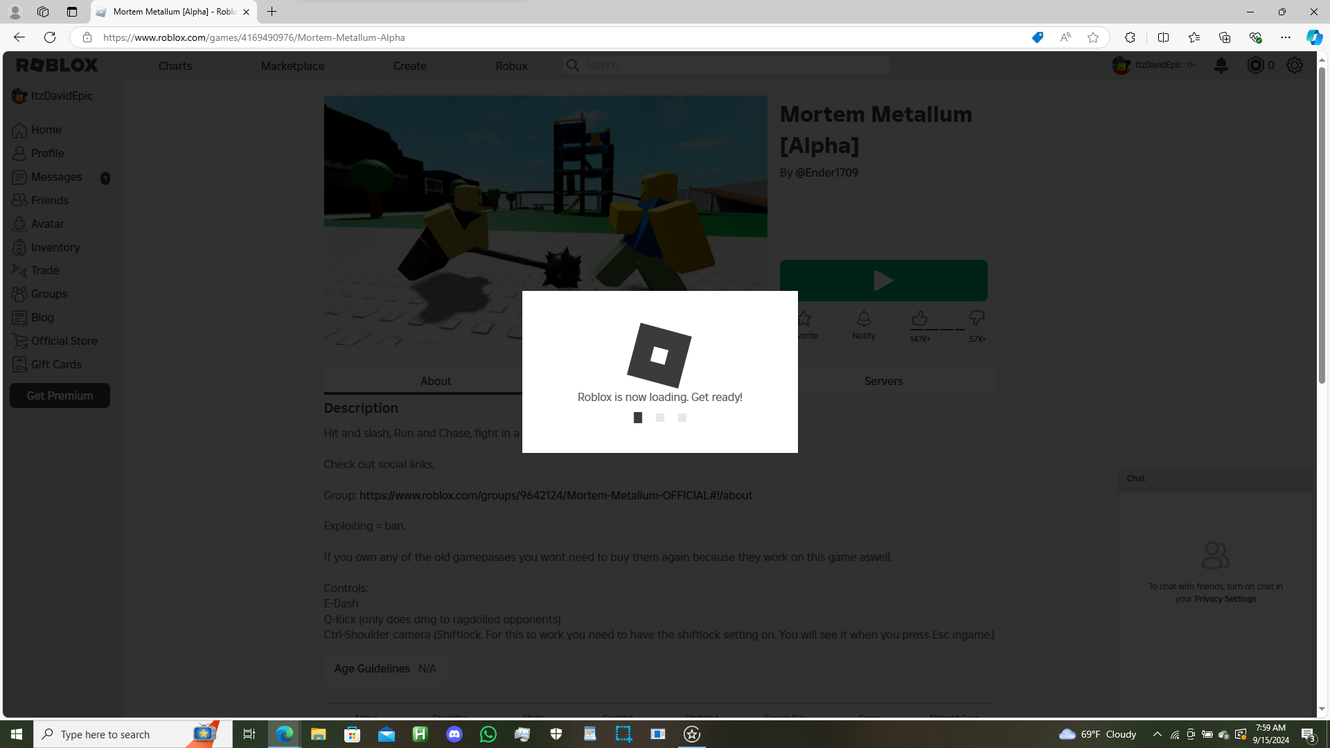Click the Roblox logo in header
The width and height of the screenshot is (1330, 748).
pos(57,65)
